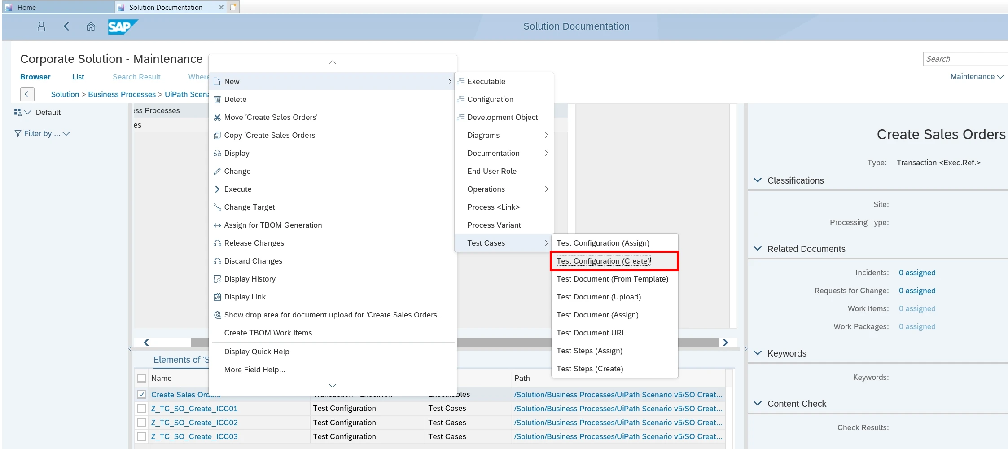The width and height of the screenshot is (1008, 449).
Task: Select Test Configuration (Create) menu entry
Action: (x=603, y=261)
